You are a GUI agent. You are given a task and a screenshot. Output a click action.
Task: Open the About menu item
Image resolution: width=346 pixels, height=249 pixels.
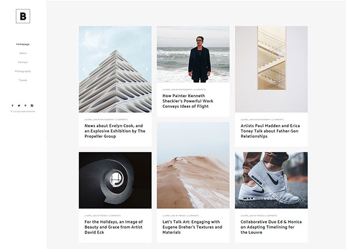22,53
